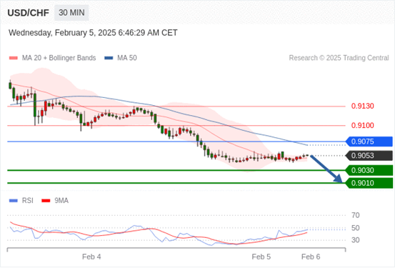Click the 9MA red legend swatch

pyautogui.click(x=46, y=201)
